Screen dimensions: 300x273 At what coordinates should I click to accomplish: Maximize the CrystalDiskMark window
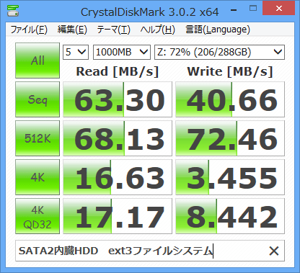253,9
